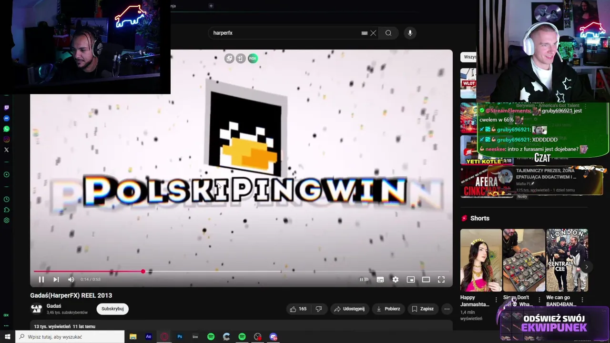Skip to the next video
610x343 pixels.
56,280
